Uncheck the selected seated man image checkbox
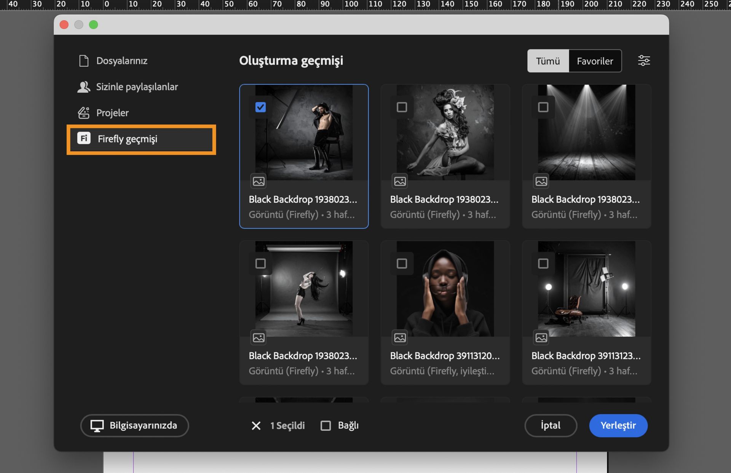The image size is (731, 473). (260, 107)
